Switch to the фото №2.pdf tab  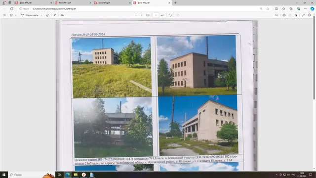pyautogui.click(x=112, y=3)
